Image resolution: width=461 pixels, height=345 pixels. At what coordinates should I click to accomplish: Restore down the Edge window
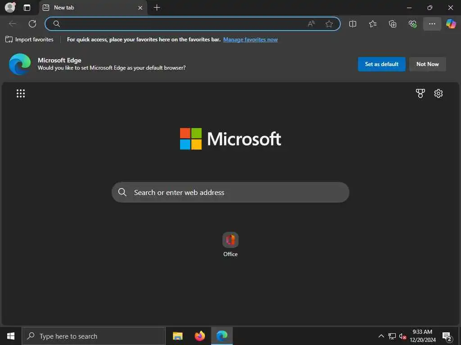coord(430,8)
